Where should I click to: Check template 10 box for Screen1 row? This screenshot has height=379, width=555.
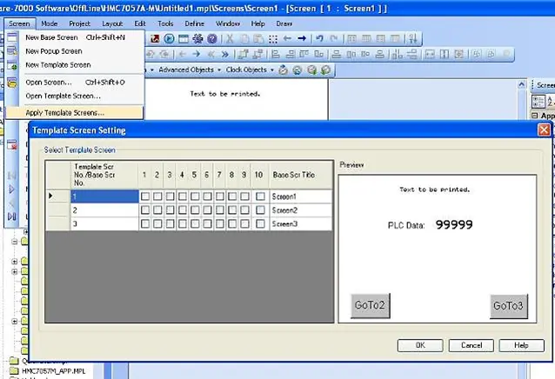click(x=260, y=196)
